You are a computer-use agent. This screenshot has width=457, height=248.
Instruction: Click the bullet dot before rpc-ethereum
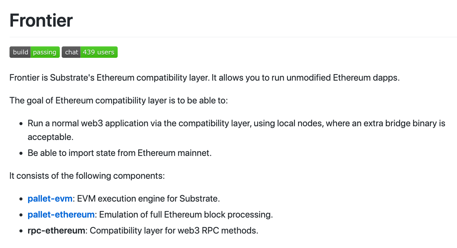coord(21,231)
